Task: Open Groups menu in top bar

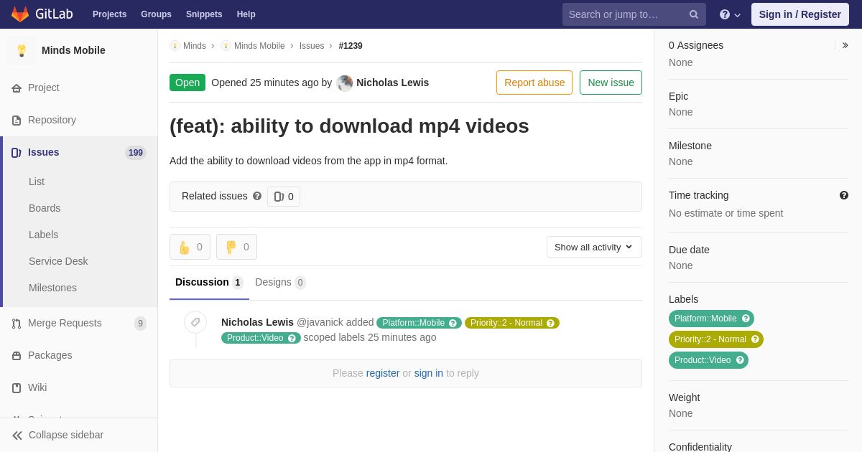Action: click(156, 14)
